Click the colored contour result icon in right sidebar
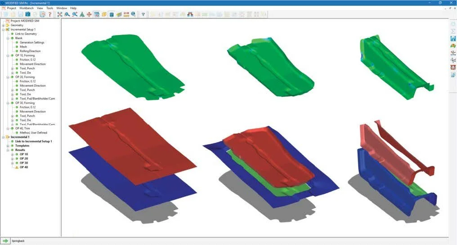This screenshot has width=457, height=245. click(453, 46)
